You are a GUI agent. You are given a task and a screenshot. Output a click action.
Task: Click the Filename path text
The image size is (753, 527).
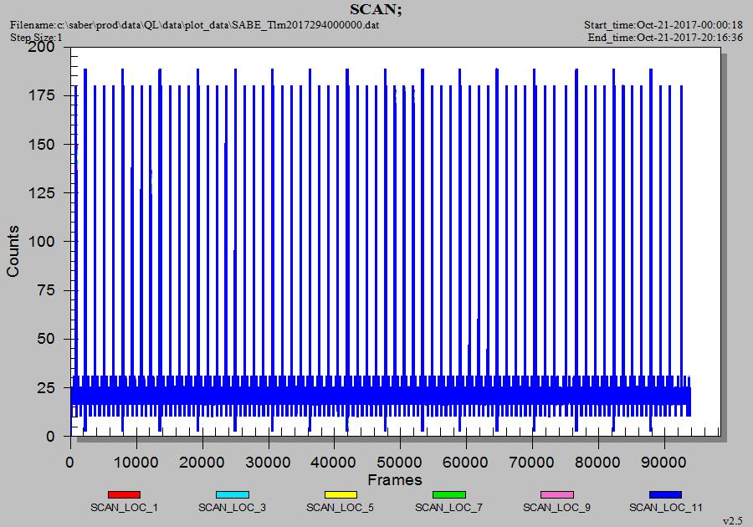tap(195, 25)
